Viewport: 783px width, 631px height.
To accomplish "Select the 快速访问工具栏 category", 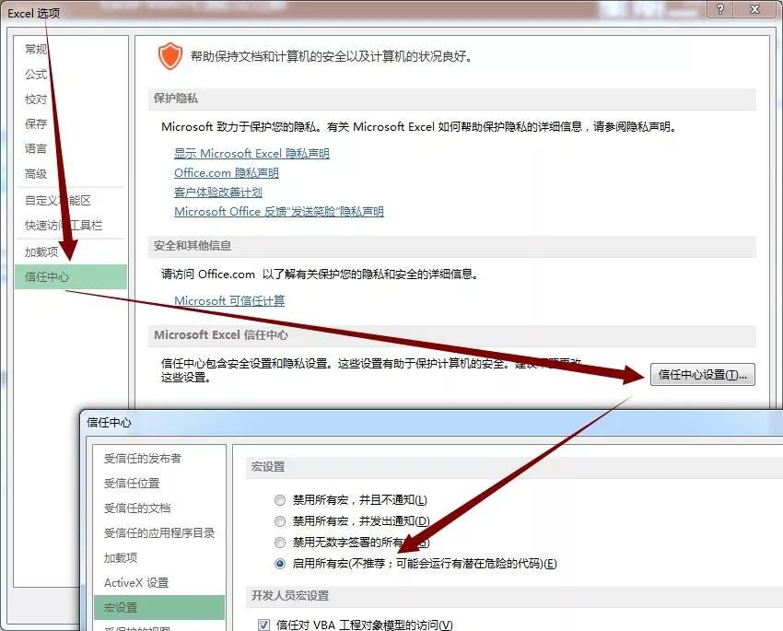I will [x=62, y=226].
